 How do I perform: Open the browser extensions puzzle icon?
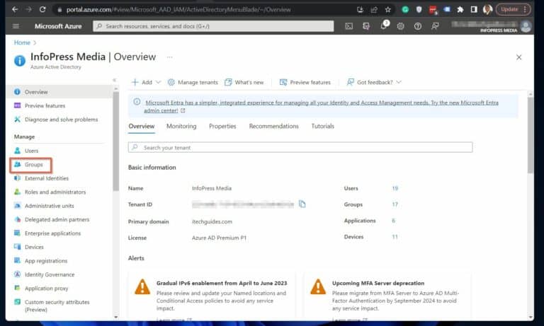[460, 10]
